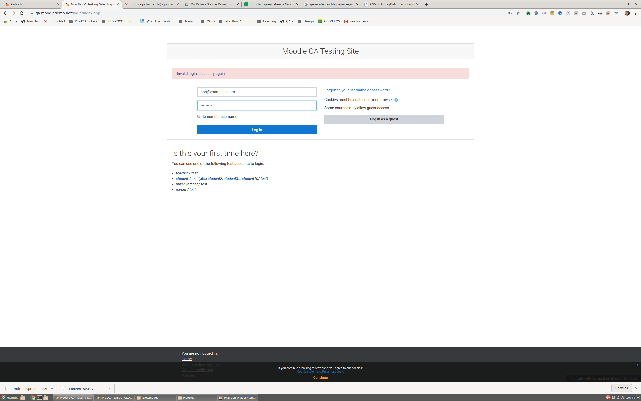Open the [Downloads] window from taskbar
Image resolution: width=641 pixels, height=401 pixels.
pos(155,397)
